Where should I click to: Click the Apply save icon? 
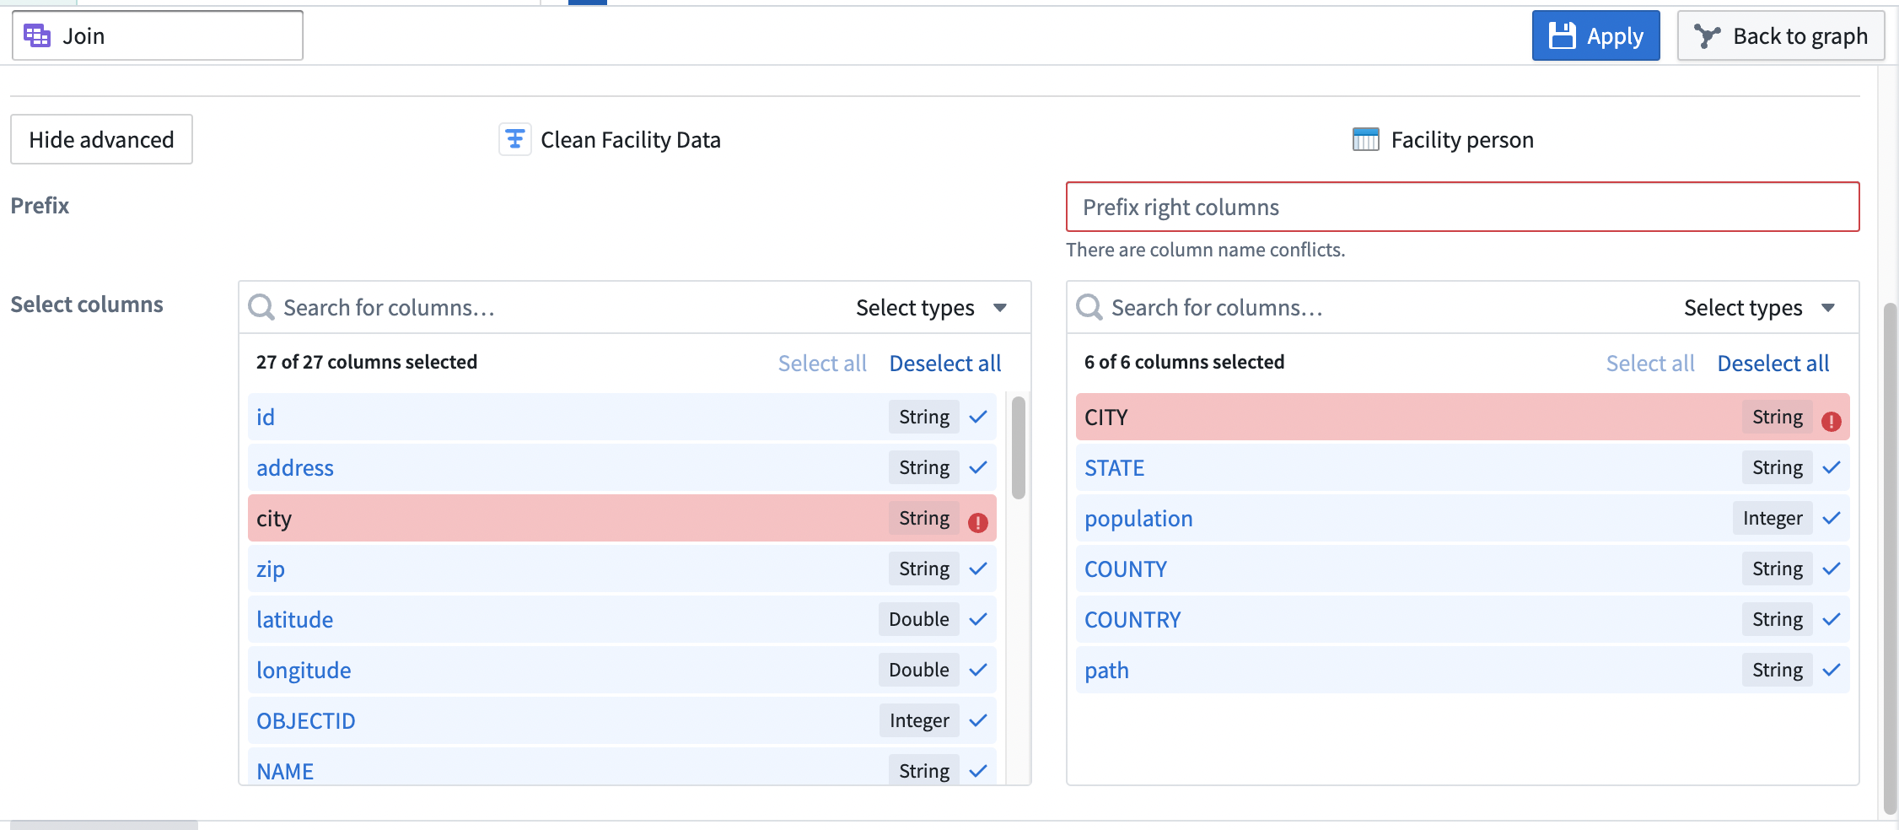tap(1562, 36)
